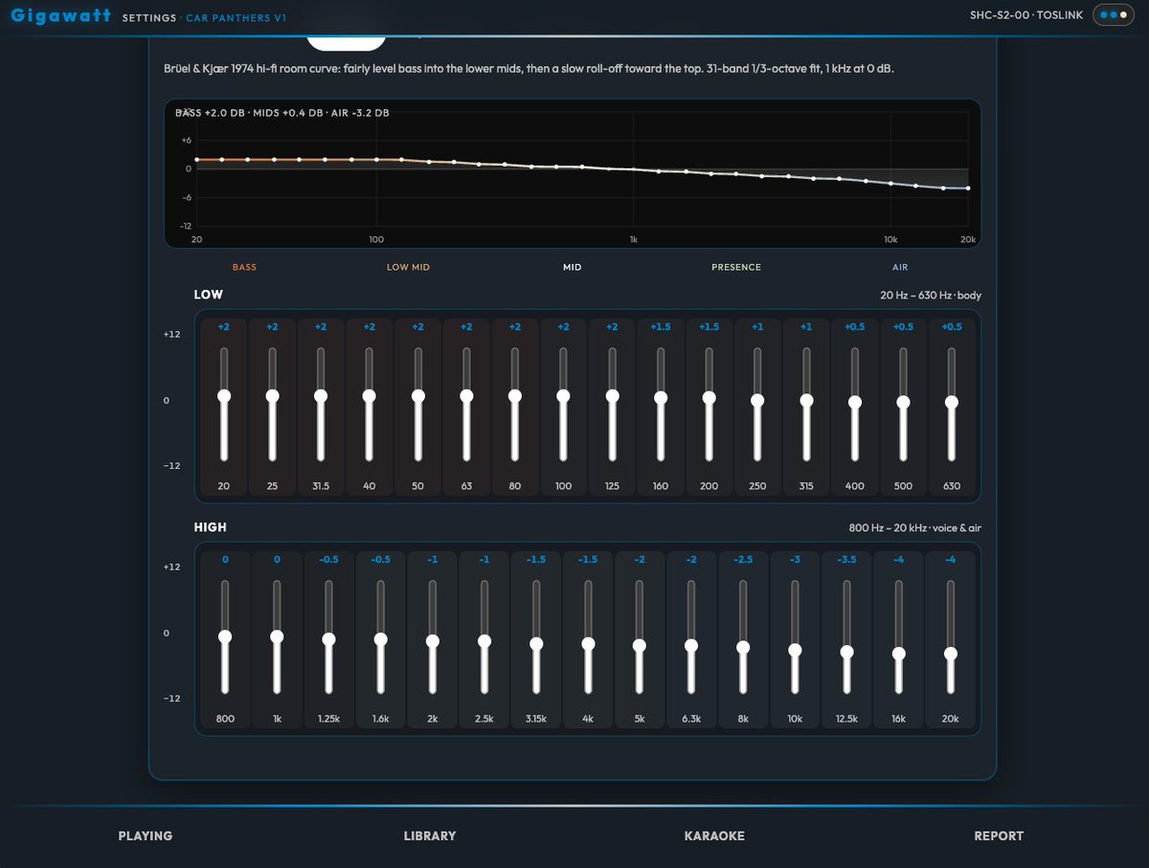Open the REPORT tab
This screenshot has width=1149, height=868.
tap(999, 835)
